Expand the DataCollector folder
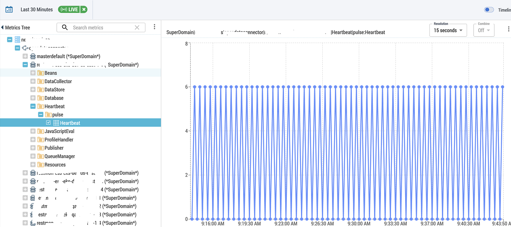This screenshot has width=511, height=227. click(33, 81)
